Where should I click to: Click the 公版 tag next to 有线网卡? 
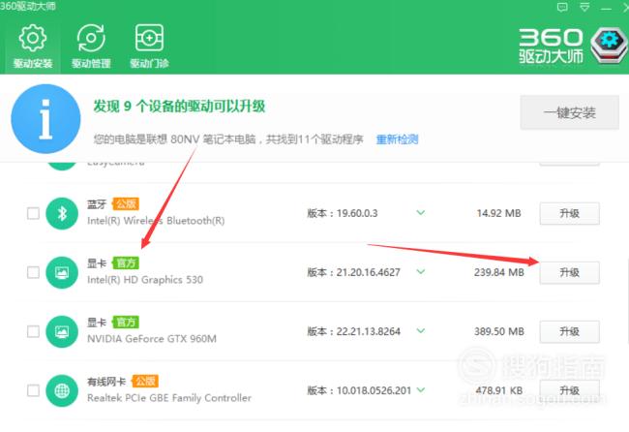[145, 381]
